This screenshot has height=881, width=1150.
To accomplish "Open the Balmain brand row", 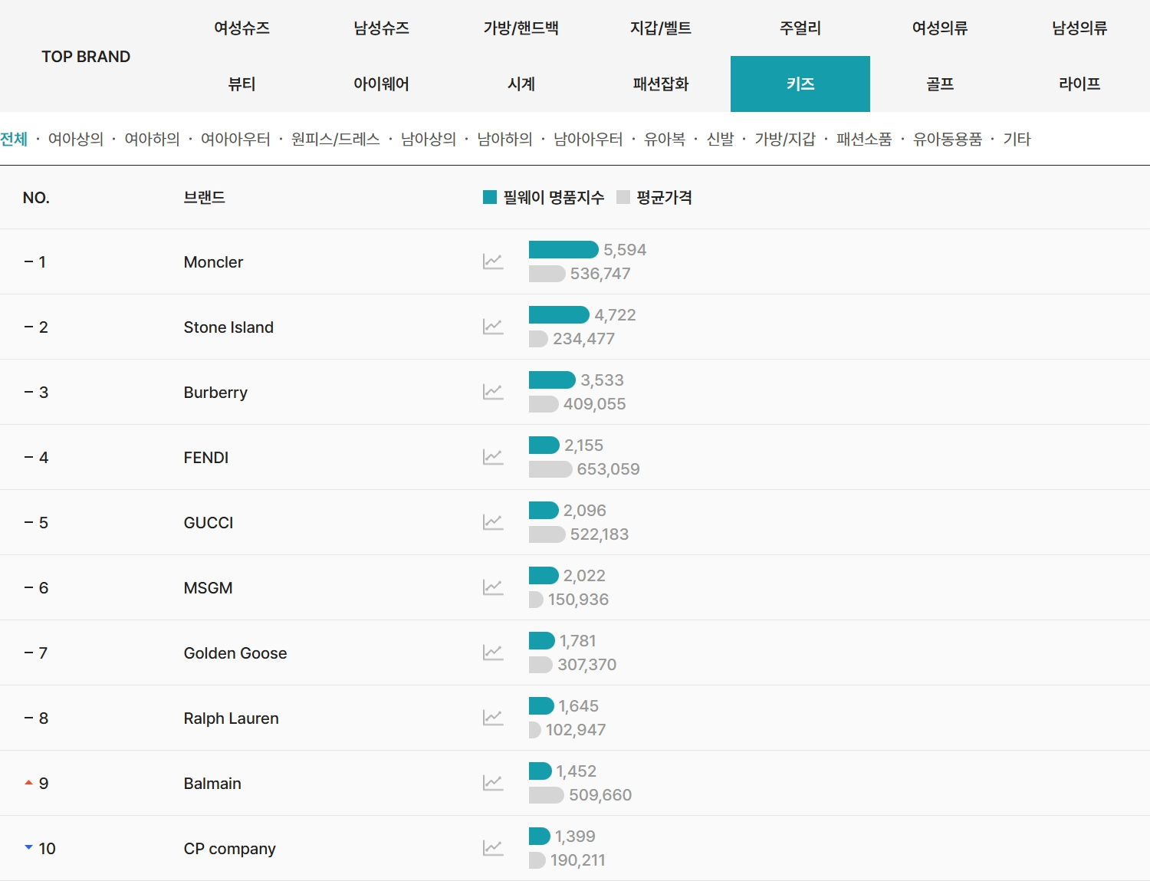I will pyautogui.click(x=575, y=783).
